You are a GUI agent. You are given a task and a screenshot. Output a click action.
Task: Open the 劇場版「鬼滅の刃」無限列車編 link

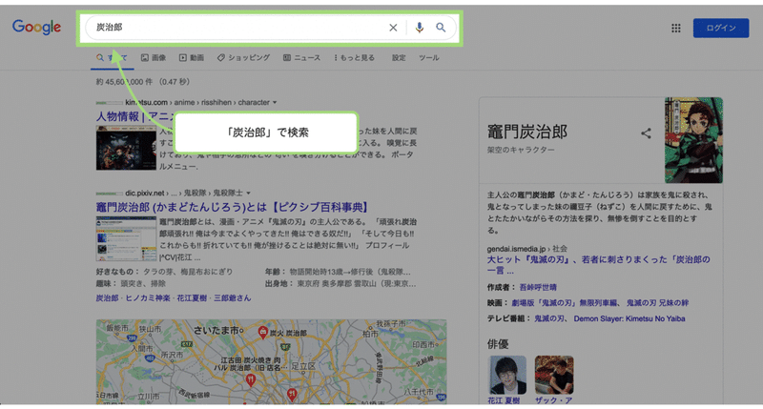click(x=566, y=303)
